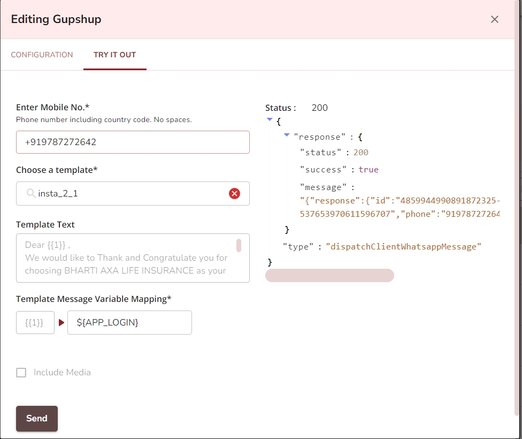This screenshot has height=439, width=522.
Task: Select the TRY IT OUT tab
Action: (114, 55)
